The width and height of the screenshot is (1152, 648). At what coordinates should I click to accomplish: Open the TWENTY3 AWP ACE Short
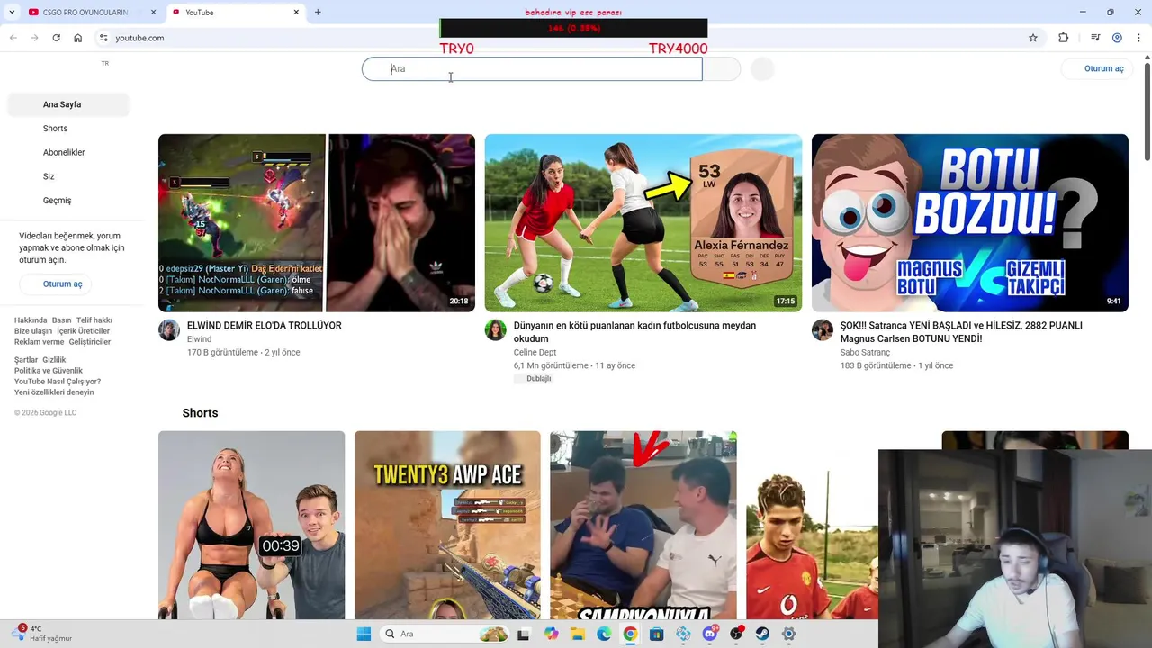pos(447,525)
